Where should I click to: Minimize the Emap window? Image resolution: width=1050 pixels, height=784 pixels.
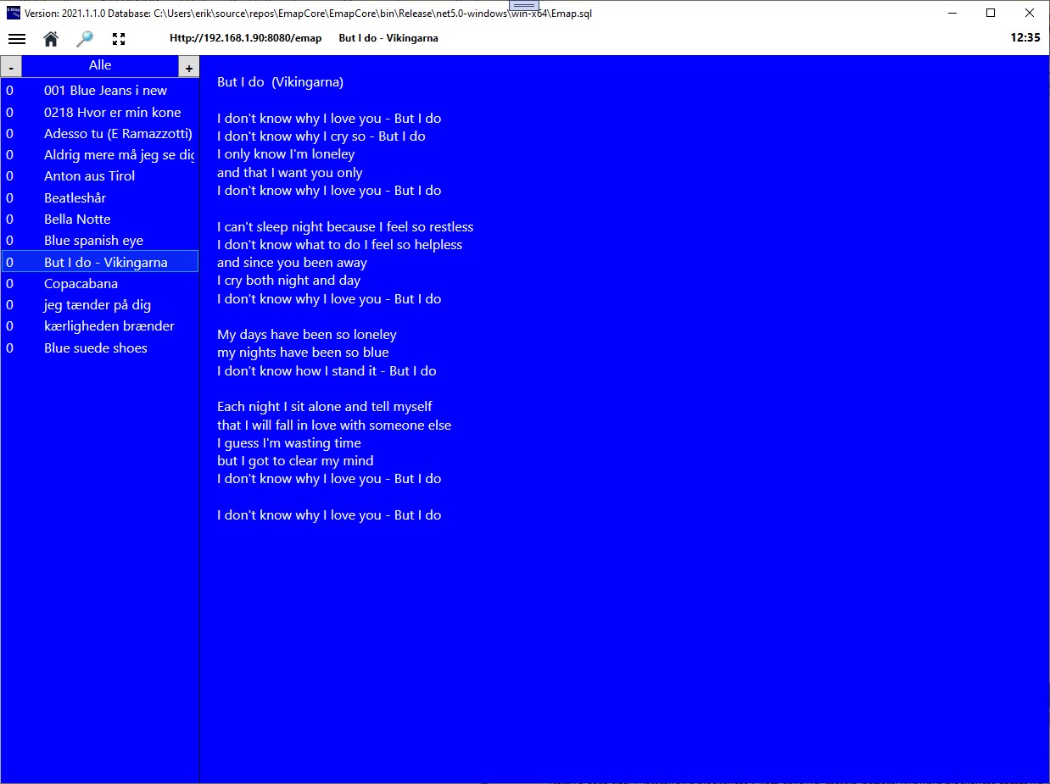(x=952, y=13)
